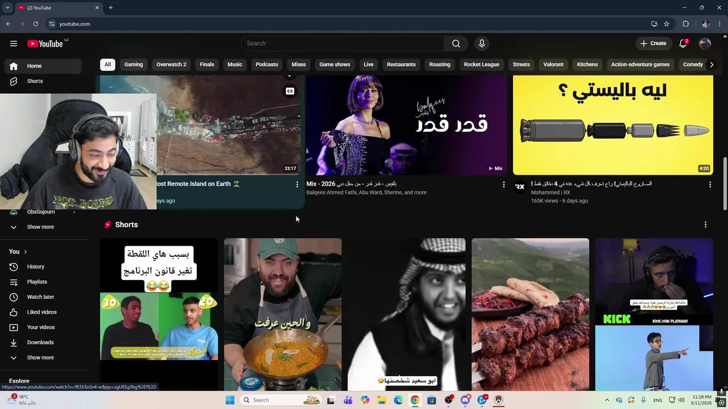Image resolution: width=728 pixels, height=409 pixels.
Task: Select the Valorant filter chip
Action: pos(553,65)
